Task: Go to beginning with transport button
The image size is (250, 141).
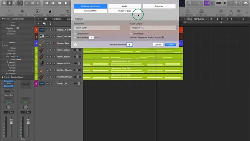Action: [59, 3]
